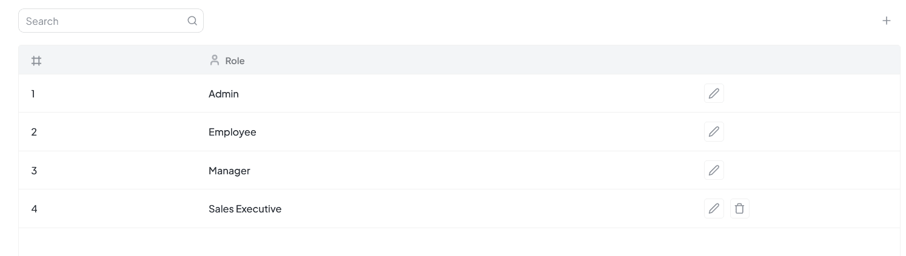Image resolution: width=906 pixels, height=256 pixels.
Task: Click the pencil icon for Sales Executive
Action: tap(714, 209)
